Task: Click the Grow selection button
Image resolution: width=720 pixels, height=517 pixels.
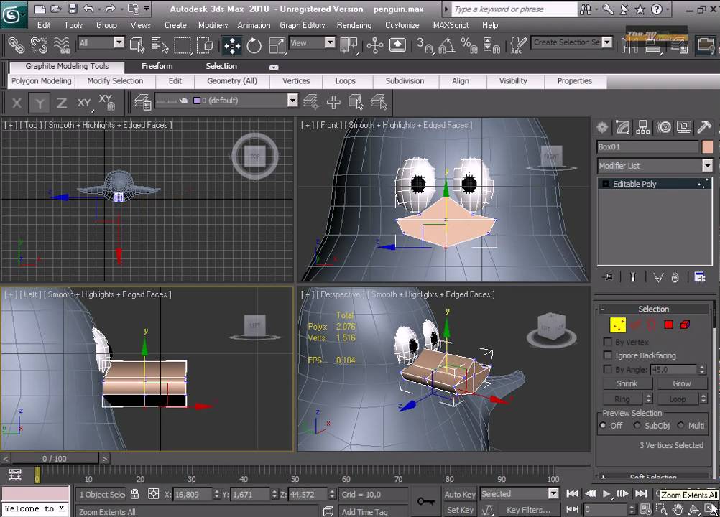Action: click(681, 383)
